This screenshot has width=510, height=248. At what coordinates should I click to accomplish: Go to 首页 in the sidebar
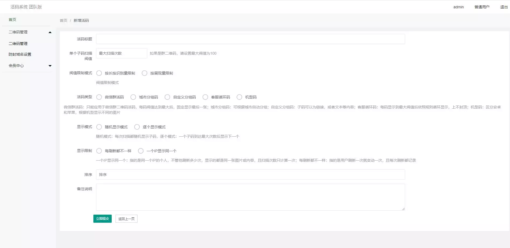point(12,19)
